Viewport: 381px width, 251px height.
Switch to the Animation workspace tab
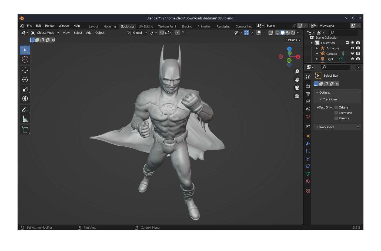(204, 26)
